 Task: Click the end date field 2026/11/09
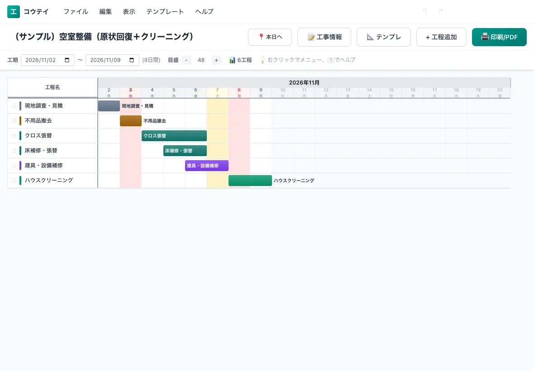112,60
